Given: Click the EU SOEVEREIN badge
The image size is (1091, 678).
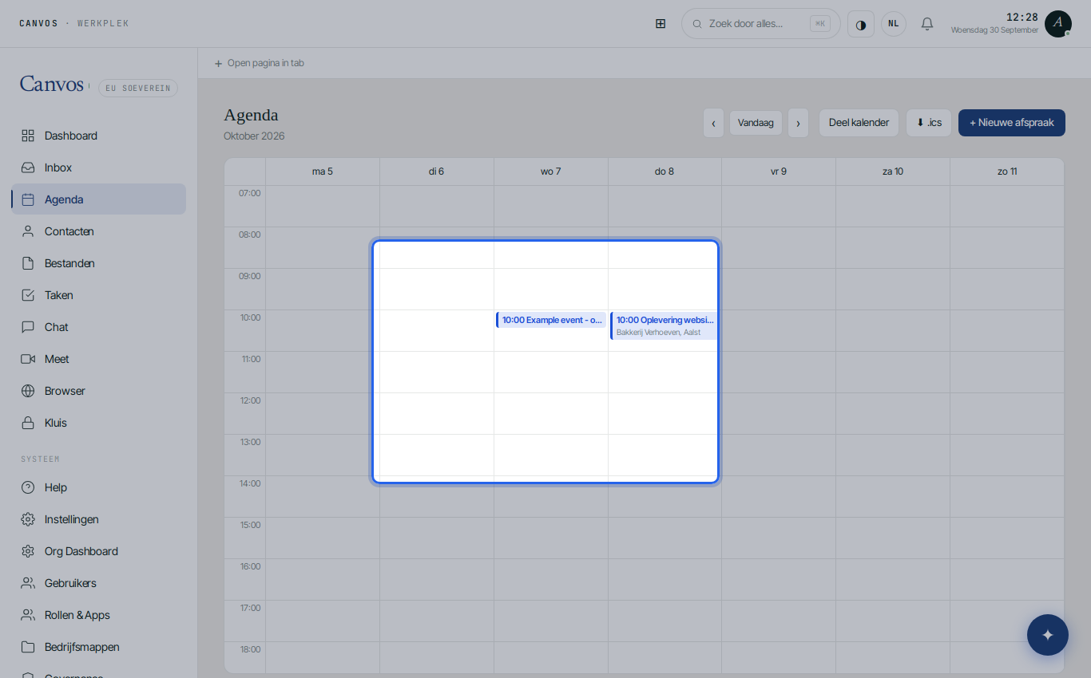Looking at the screenshot, I should click(138, 89).
